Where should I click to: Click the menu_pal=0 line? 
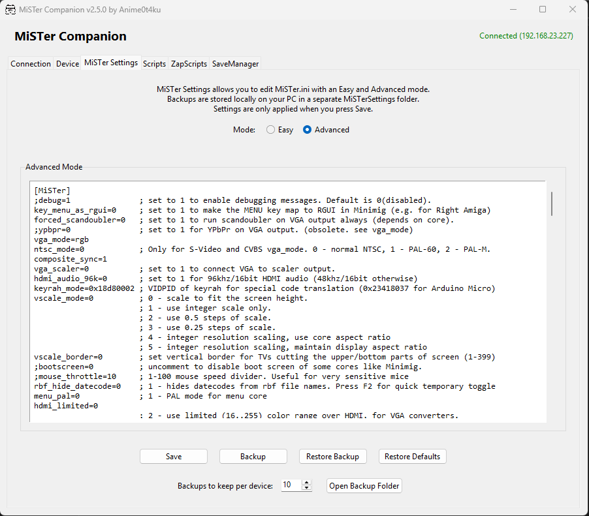pos(57,396)
